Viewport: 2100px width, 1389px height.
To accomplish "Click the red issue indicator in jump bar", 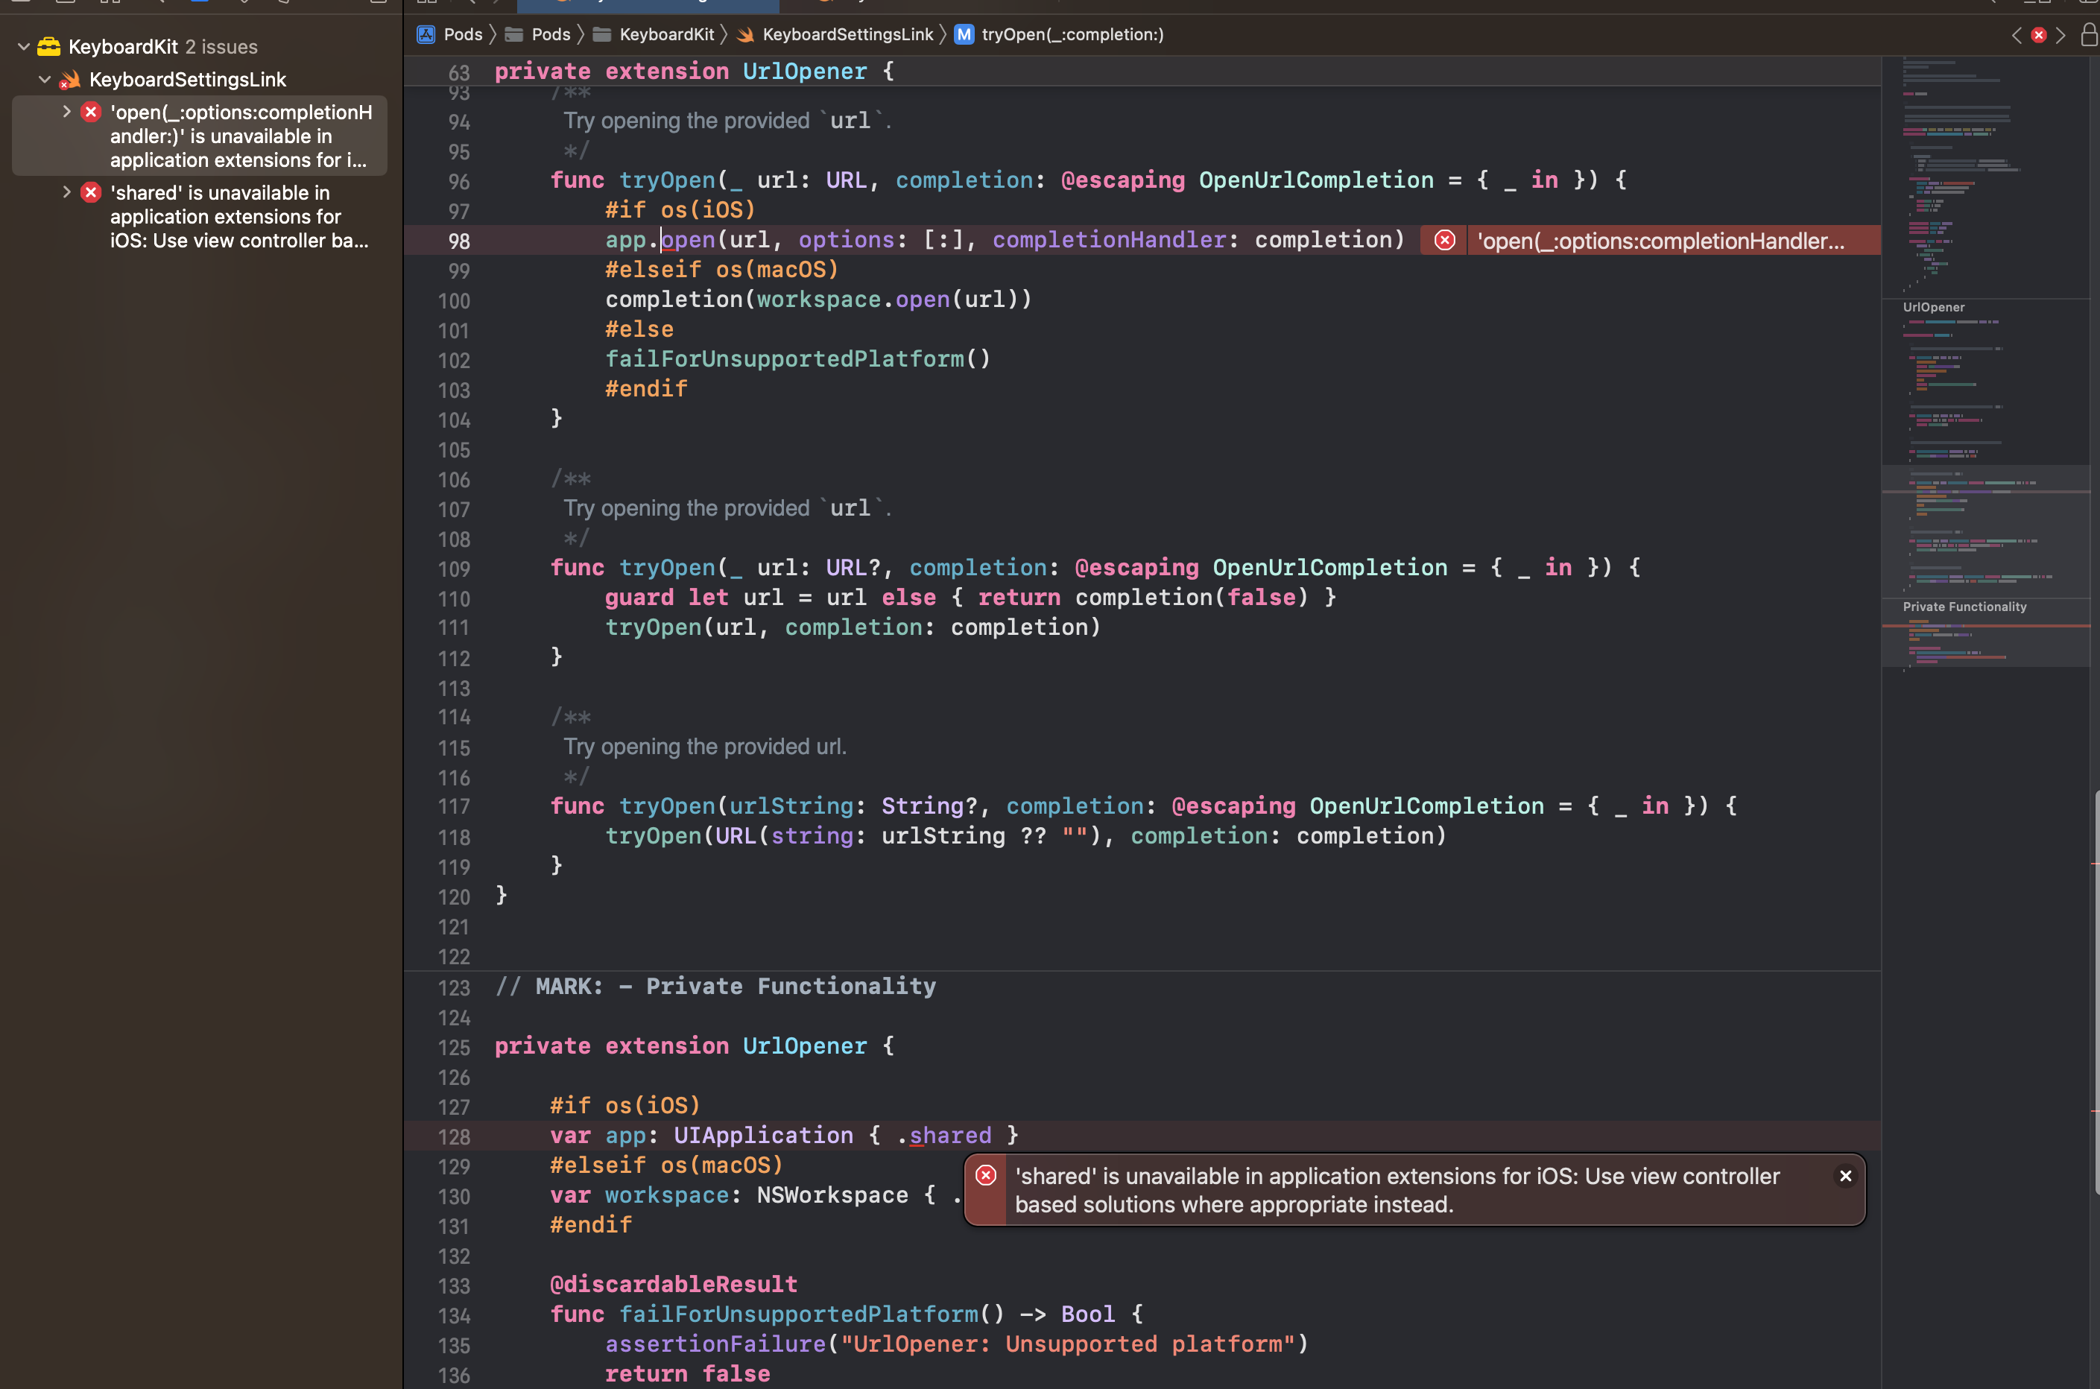I will 2039,36.
